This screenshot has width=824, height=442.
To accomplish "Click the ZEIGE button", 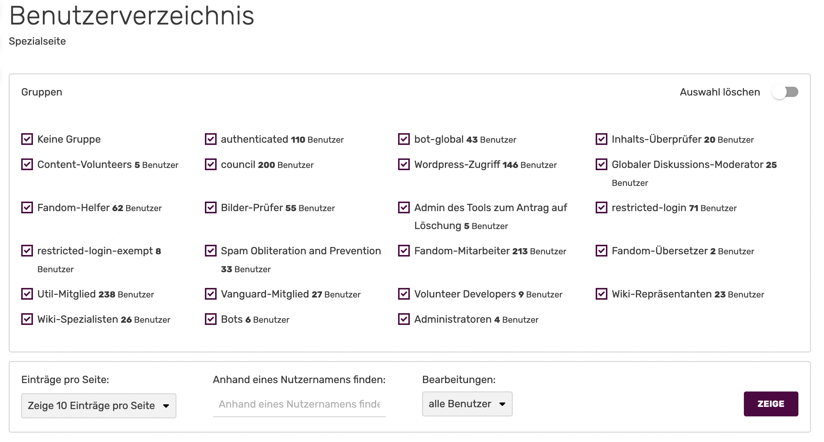I will 771,404.
